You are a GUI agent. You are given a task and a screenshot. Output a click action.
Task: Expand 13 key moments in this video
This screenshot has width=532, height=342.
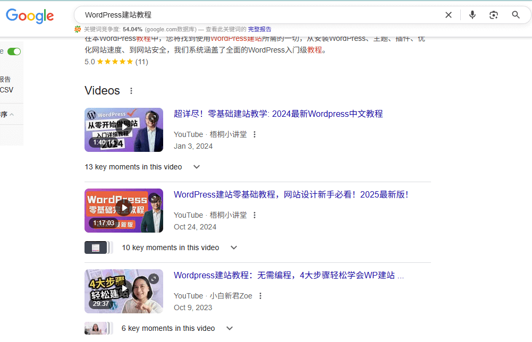click(142, 167)
